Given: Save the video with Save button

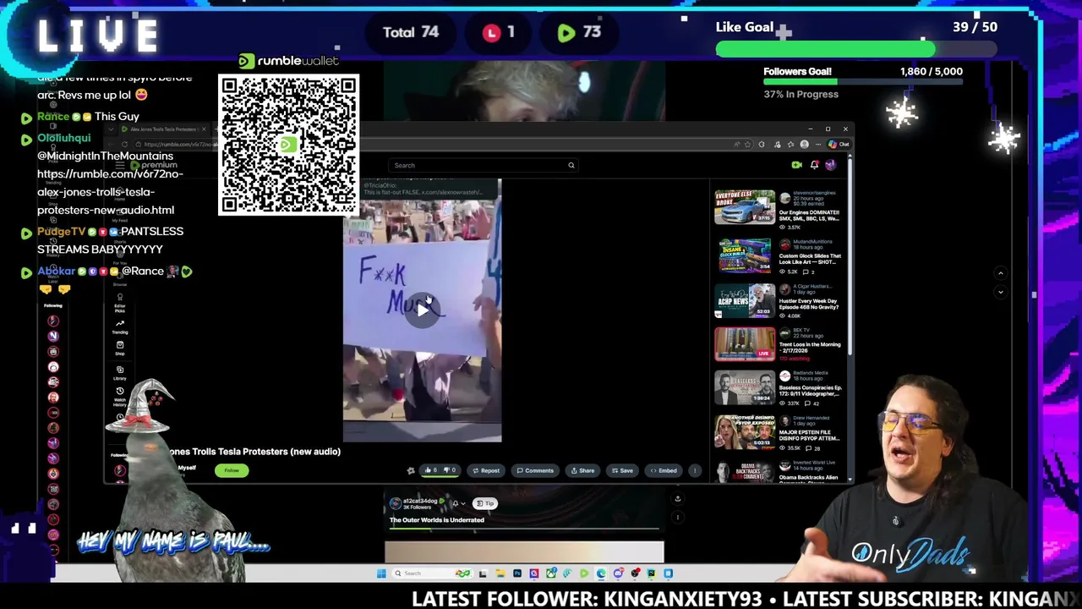Looking at the screenshot, I should (621, 470).
